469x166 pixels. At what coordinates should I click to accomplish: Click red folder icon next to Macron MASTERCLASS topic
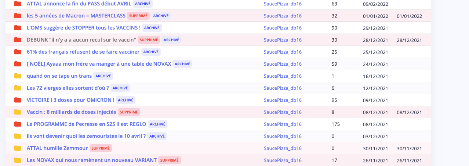coord(17,16)
